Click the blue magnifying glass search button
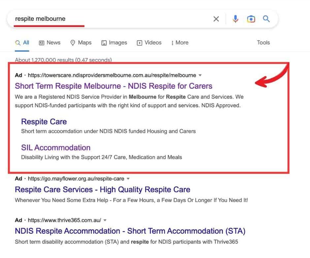 click(266, 19)
